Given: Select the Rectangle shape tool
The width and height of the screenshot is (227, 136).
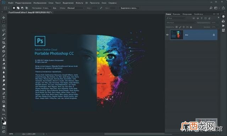Looking at the screenshot, I should 4,102.
